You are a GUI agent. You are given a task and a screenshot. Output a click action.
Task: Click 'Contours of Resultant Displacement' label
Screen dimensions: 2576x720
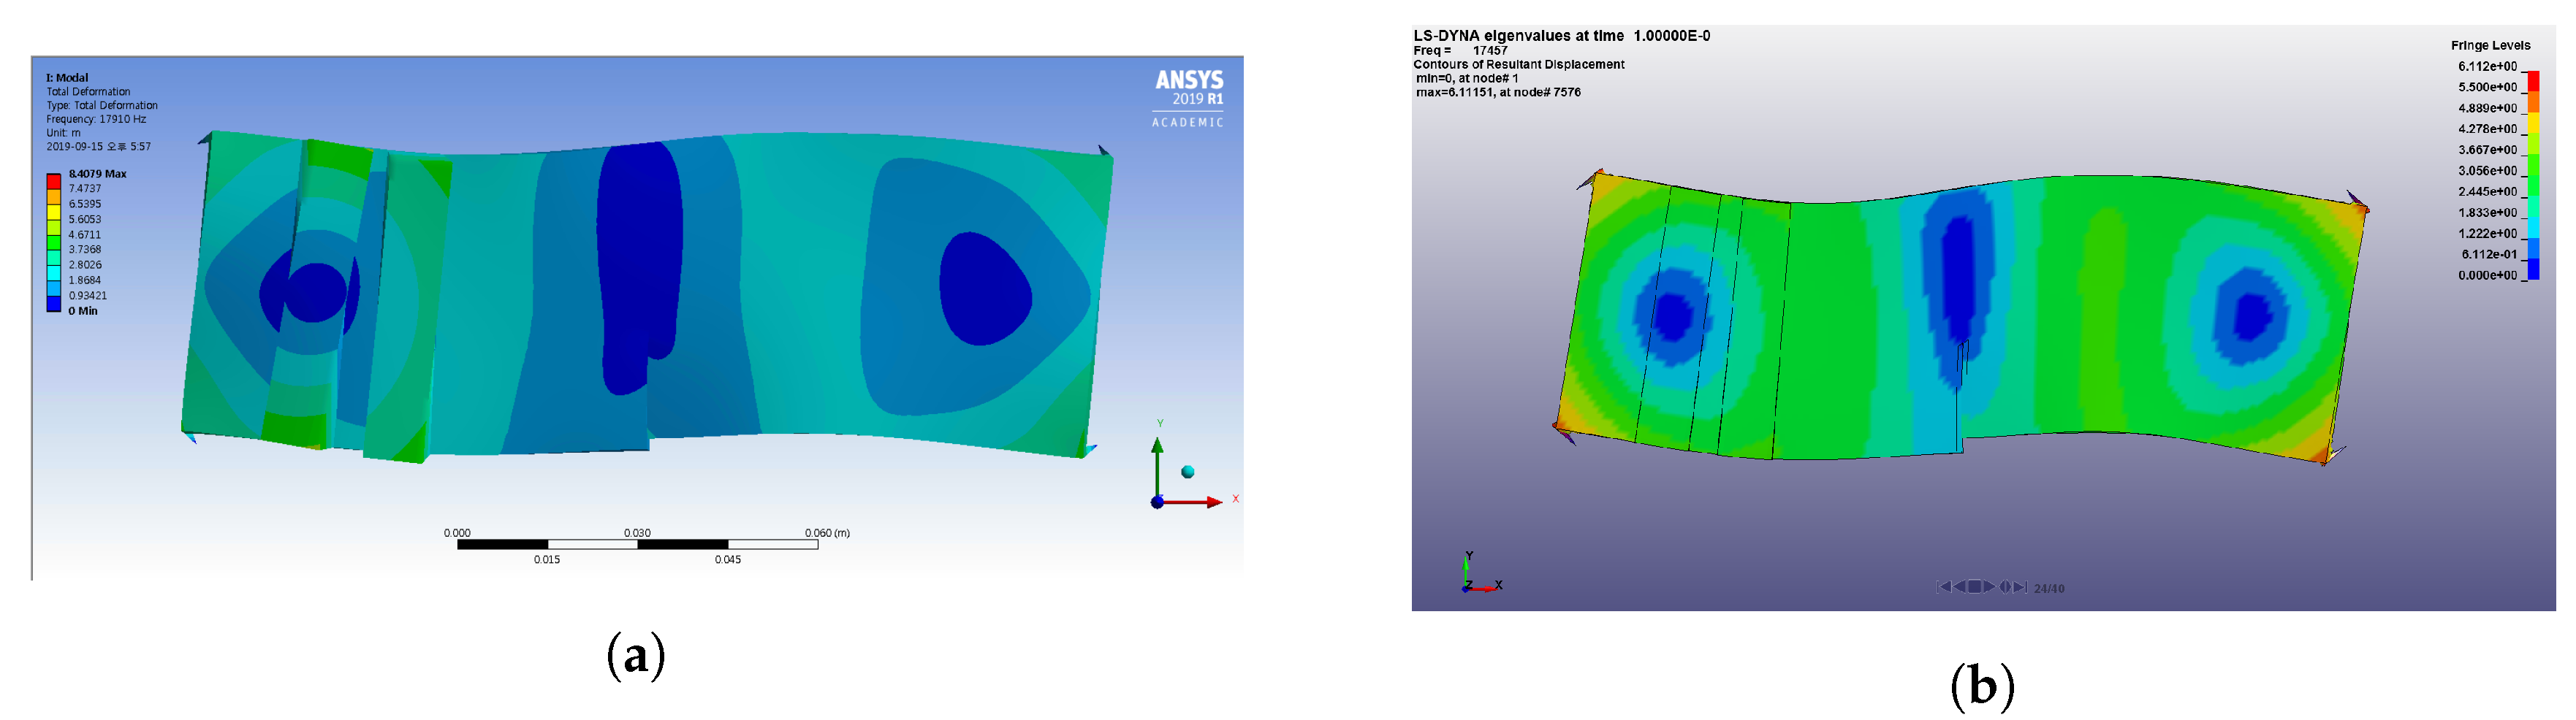(1518, 64)
